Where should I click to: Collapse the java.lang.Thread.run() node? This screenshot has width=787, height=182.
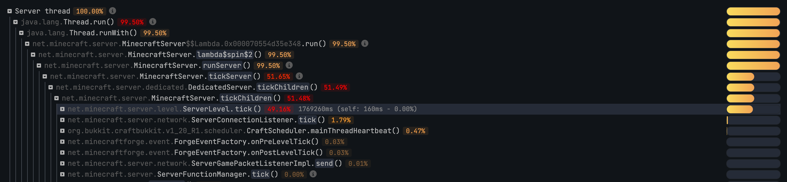15,22
